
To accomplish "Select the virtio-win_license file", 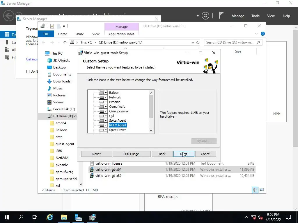I will [x=109, y=163].
